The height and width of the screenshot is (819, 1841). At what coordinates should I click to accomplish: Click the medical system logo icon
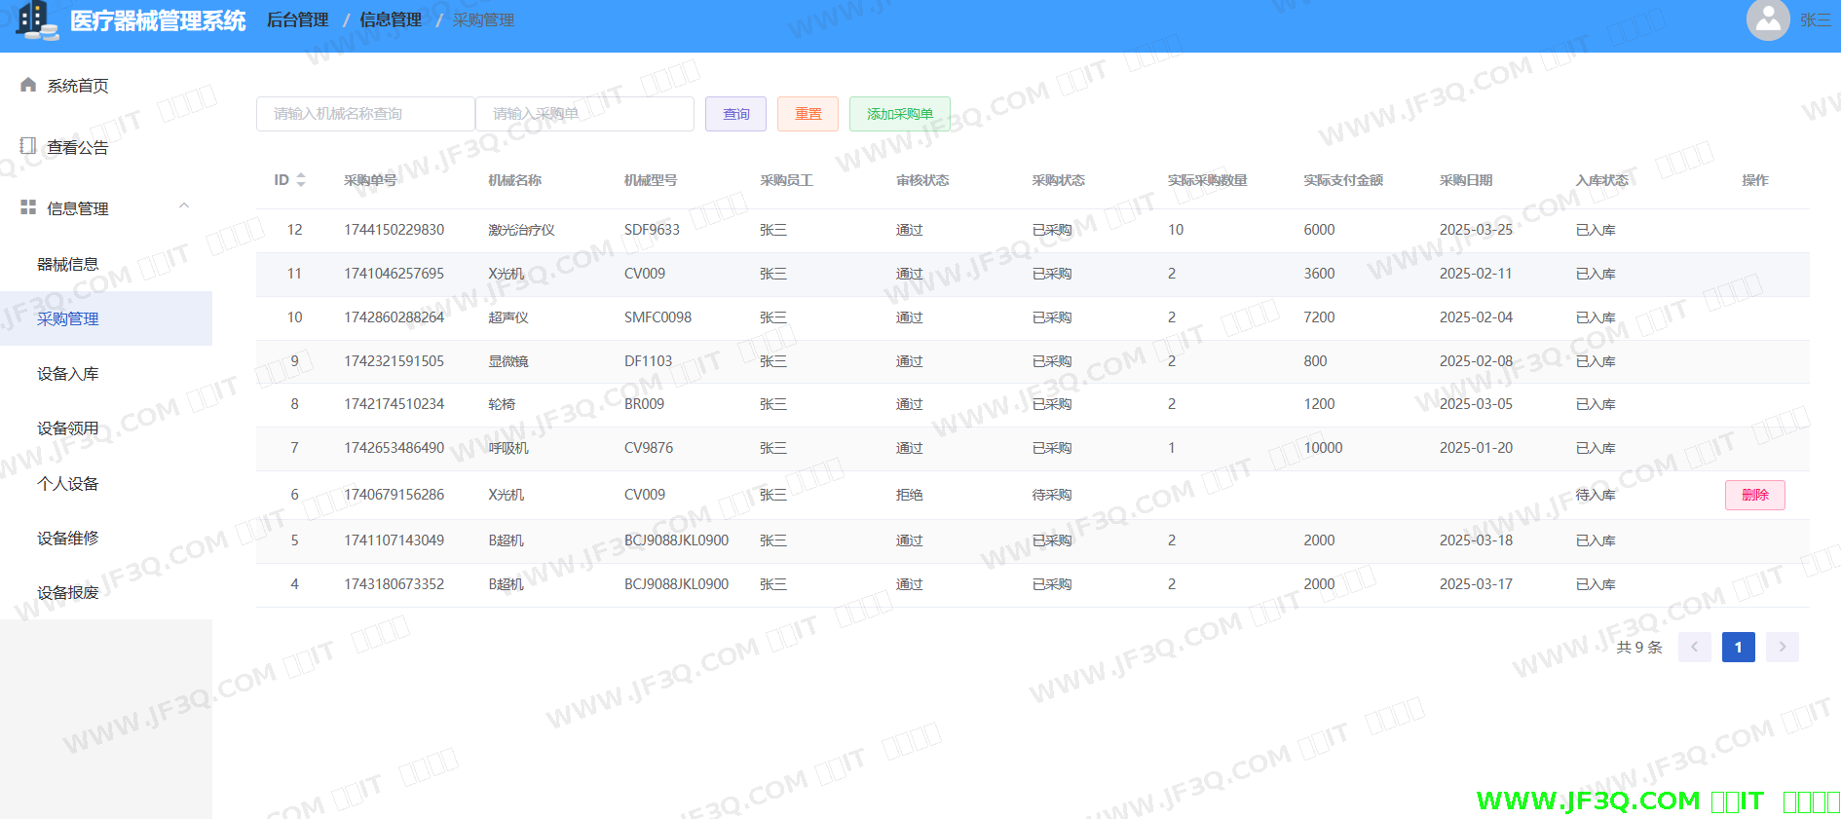pyautogui.click(x=37, y=20)
